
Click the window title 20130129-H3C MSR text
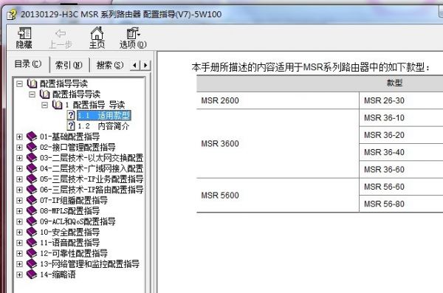pyautogui.click(x=121, y=14)
